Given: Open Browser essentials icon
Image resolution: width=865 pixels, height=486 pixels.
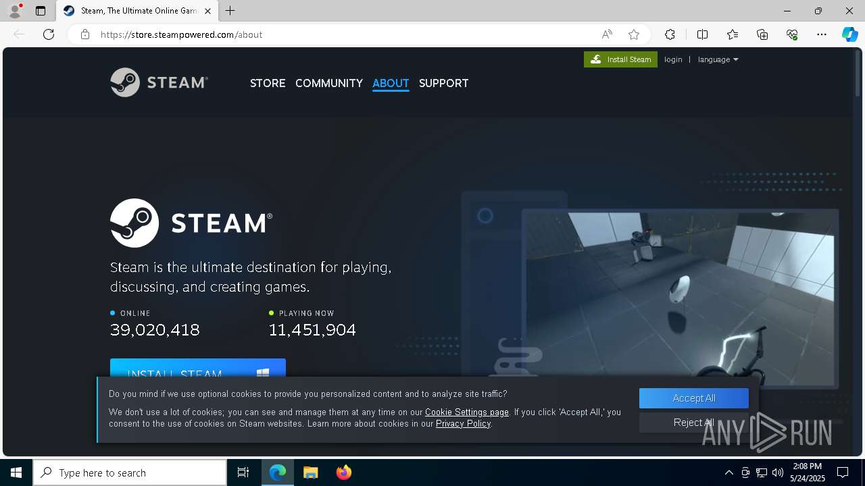Looking at the screenshot, I should coord(792,34).
